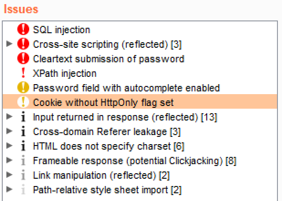Click red icon beside Cleartext submission of password
Screen dimensions: 282x201
23,59
